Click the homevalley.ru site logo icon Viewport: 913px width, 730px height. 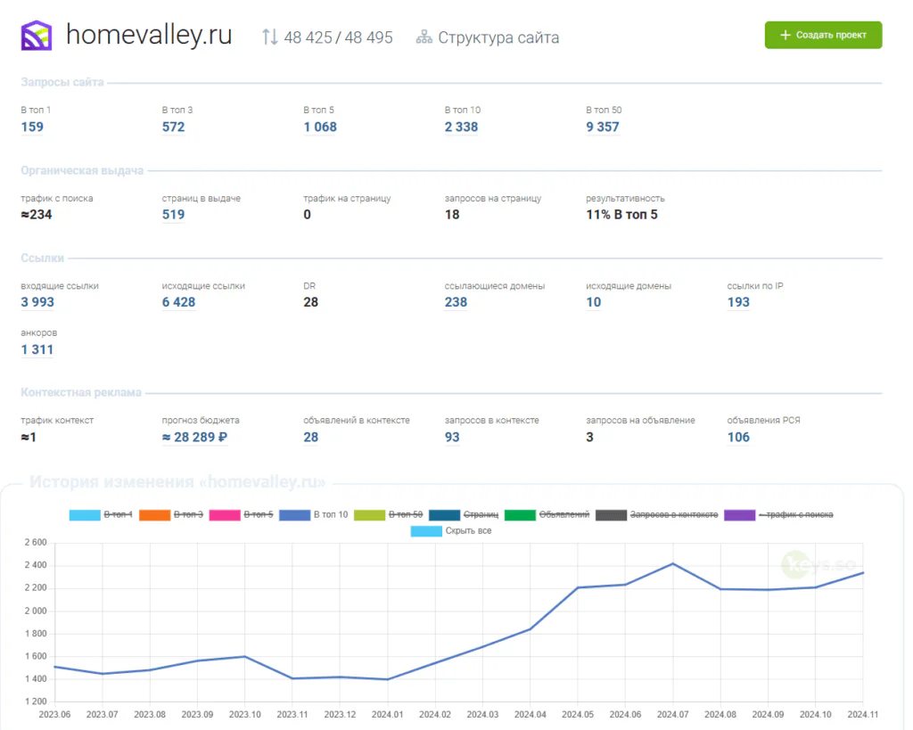[36, 36]
